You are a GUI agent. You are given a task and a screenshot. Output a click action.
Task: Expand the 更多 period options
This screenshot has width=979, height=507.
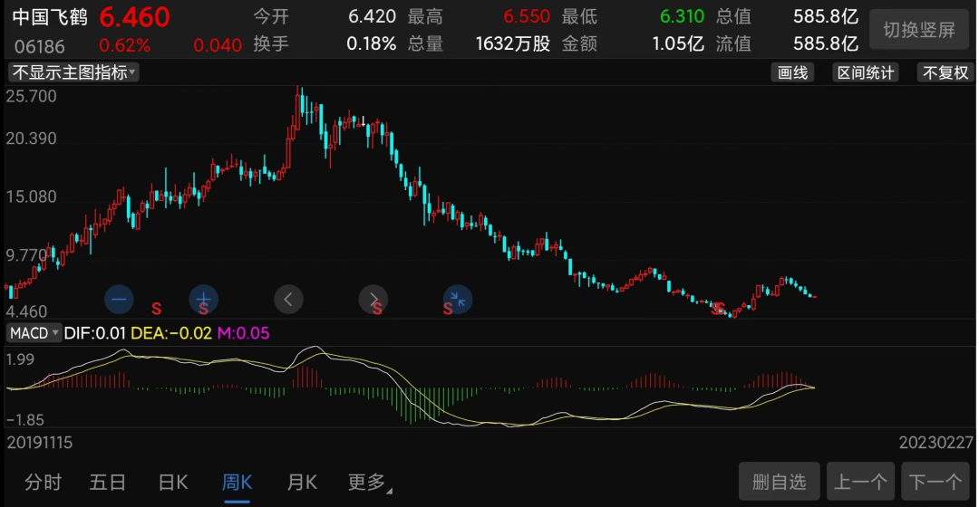click(x=370, y=482)
